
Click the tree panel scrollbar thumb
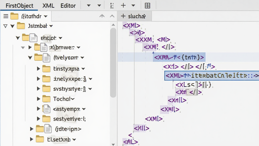coord(113,63)
